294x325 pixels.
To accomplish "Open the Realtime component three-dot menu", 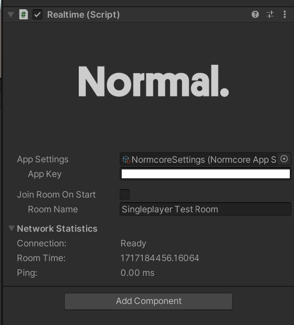I will (x=285, y=15).
